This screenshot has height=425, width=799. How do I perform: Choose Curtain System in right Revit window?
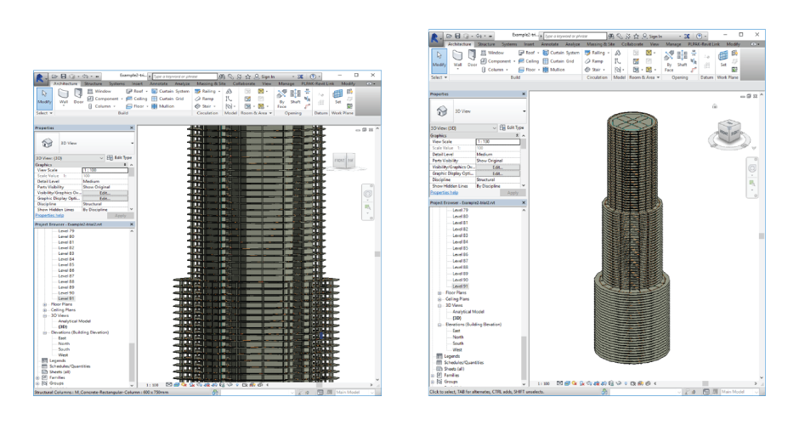(561, 53)
